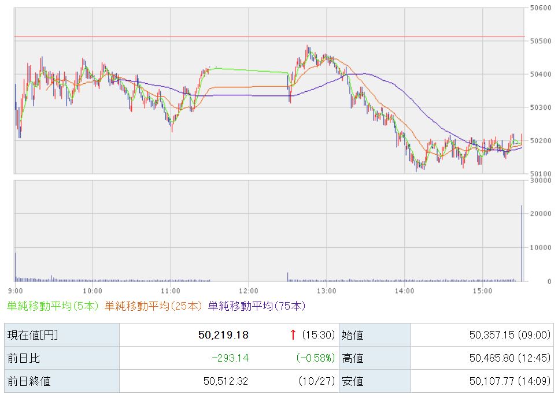558x398 pixels.
Task: Click the 12:00 time axis label
Action: pyautogui.click(x=248, y=290)
